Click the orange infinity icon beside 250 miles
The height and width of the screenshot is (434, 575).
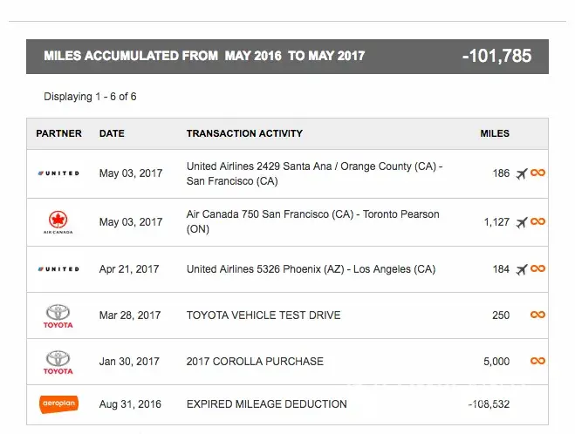(537, 315)
